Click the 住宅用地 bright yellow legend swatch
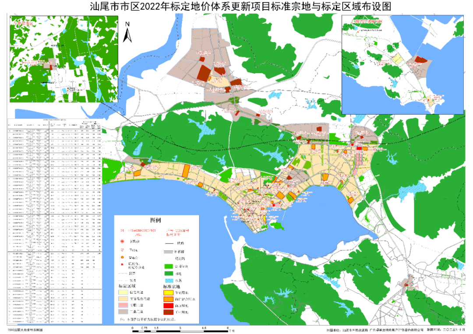Screen dimensions: 473x334 point(168,292)
